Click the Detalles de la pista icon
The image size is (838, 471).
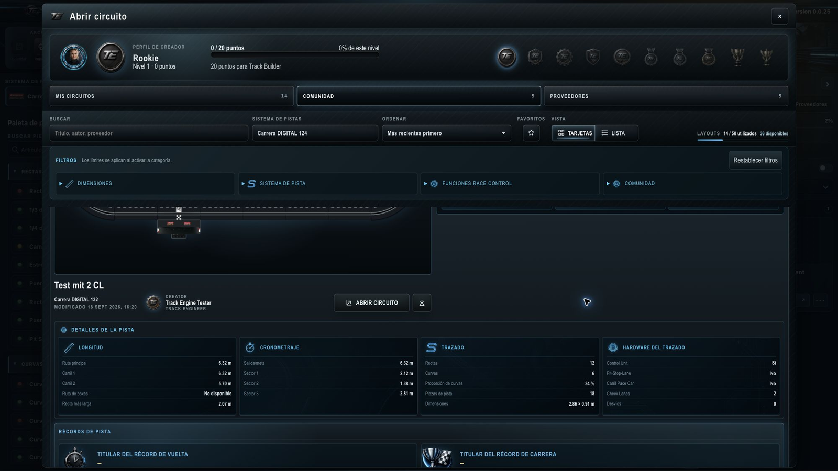point(64,330)
